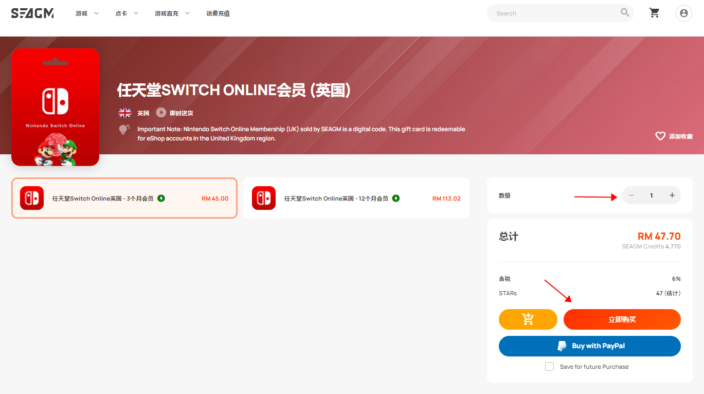Open the shopping cart icon
This screenshot has width=704, height=394.
click(x=655, y=13)
